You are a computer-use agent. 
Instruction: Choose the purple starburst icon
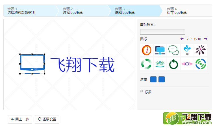point(201,50)
